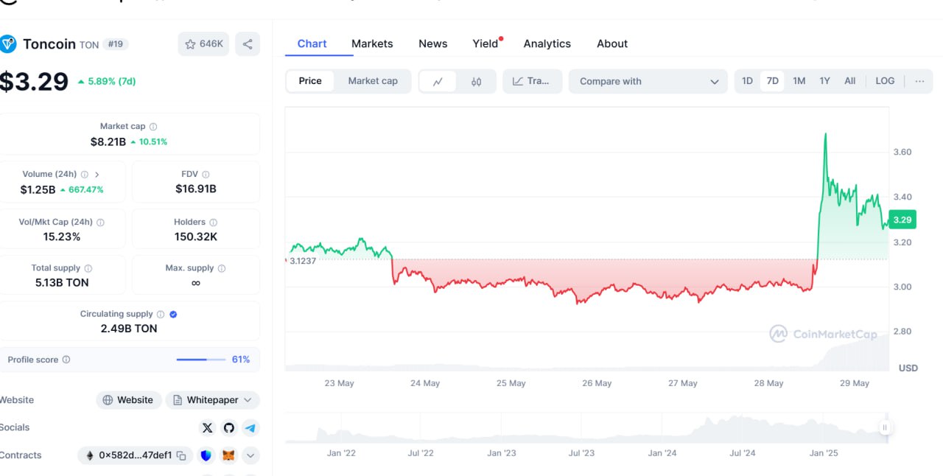This screenshot has width=943, height=476.
Task: Copy the contract address 0x582d...47def1
Action: click(181, 456)
